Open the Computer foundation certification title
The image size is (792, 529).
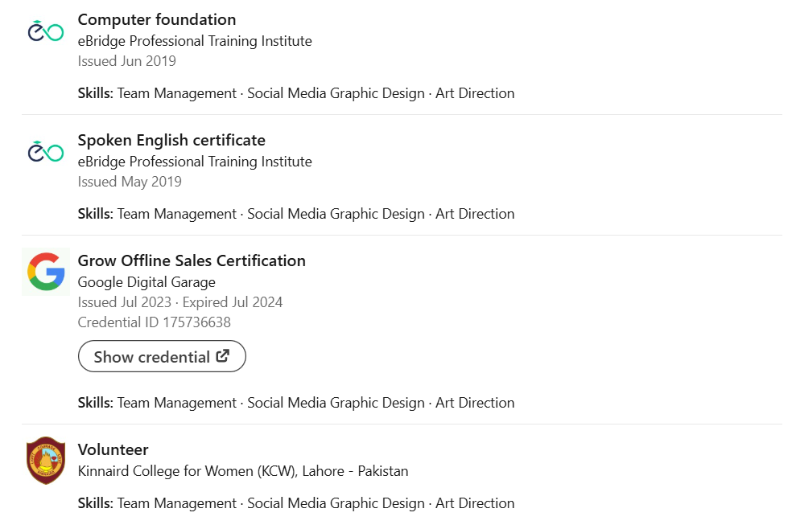point(157,19)
